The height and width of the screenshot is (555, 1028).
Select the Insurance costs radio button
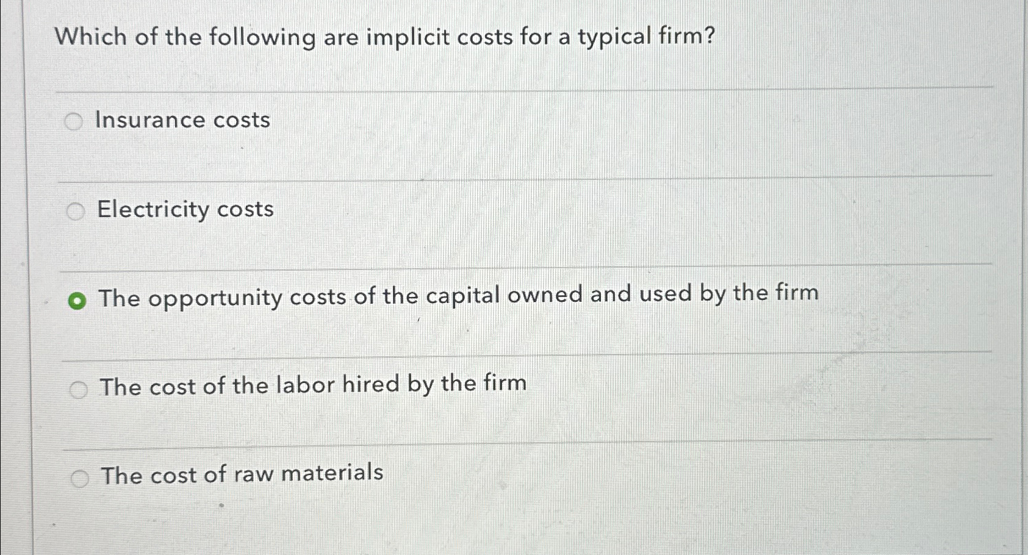(x=75, y=121)
